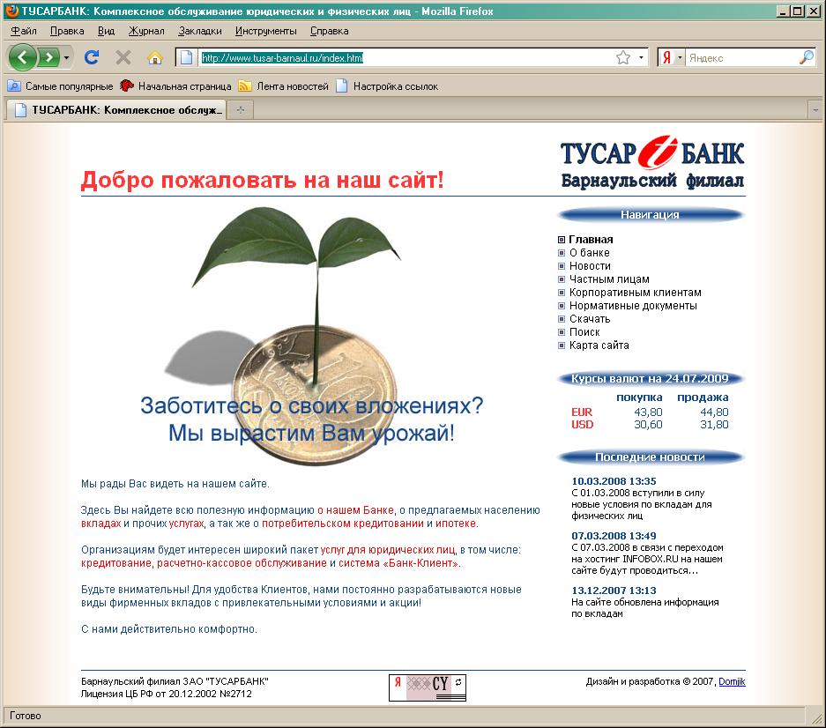Image resolution: width=826 pixels, height=728 pixels.
Task: Open the Настройка ссылок bookmark
Action: (387, 86)
